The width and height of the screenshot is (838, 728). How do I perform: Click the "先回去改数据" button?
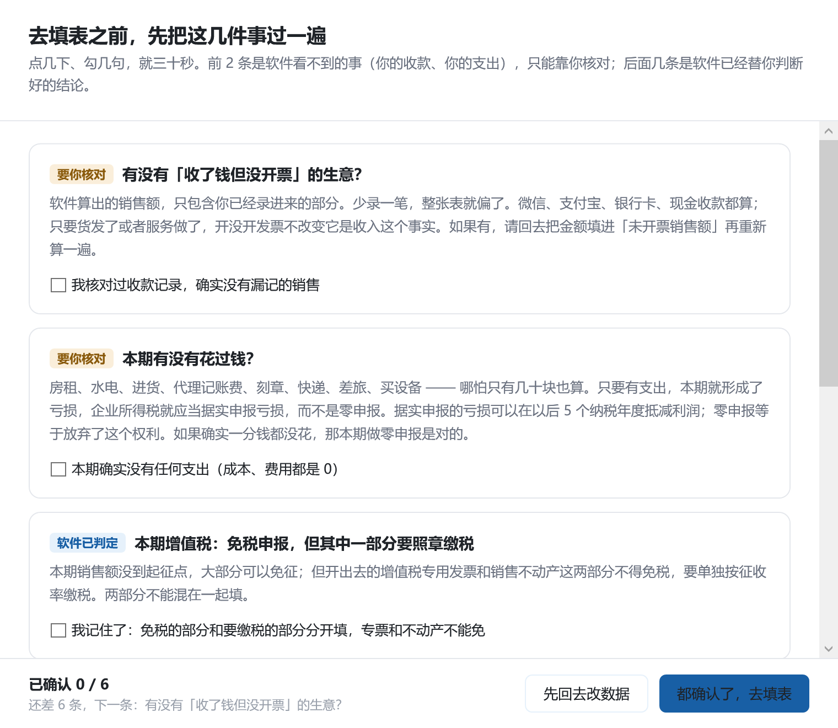coord(586,694)
